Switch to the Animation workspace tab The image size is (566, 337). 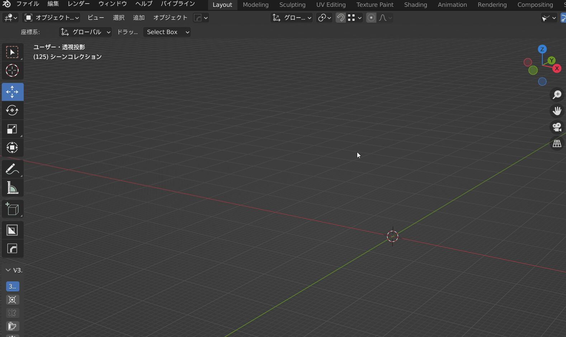[x=452, y=5]
